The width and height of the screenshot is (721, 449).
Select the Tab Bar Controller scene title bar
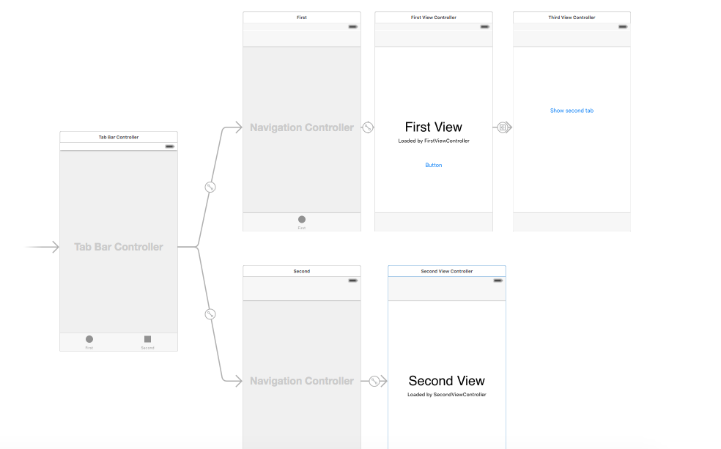tap(119, 137)
